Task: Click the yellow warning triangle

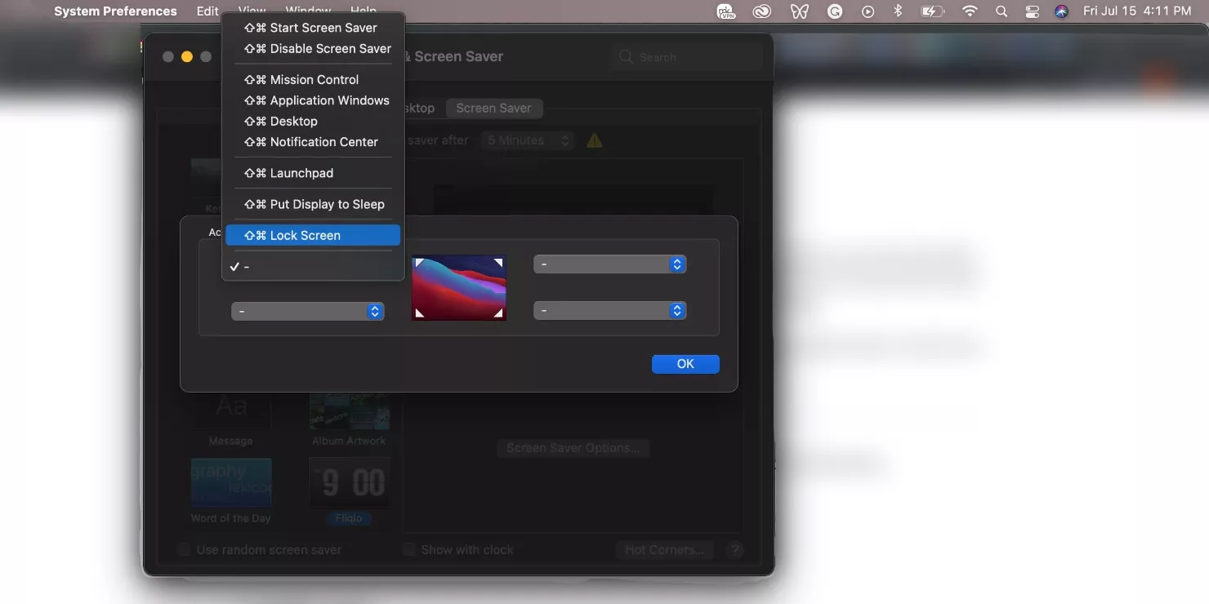Action: click(594, 140)
